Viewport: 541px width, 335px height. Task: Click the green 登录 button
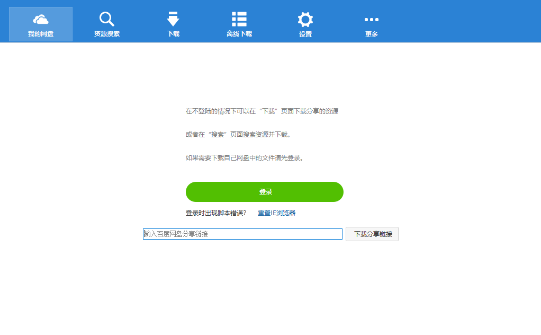[x=264, y=192]
